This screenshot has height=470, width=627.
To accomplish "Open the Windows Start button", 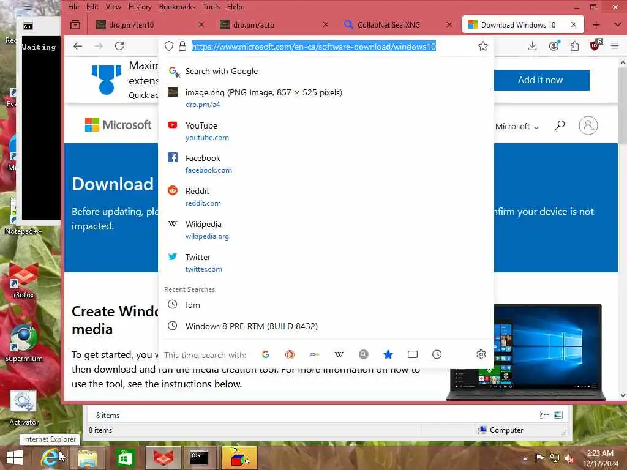I will point(15,458).
